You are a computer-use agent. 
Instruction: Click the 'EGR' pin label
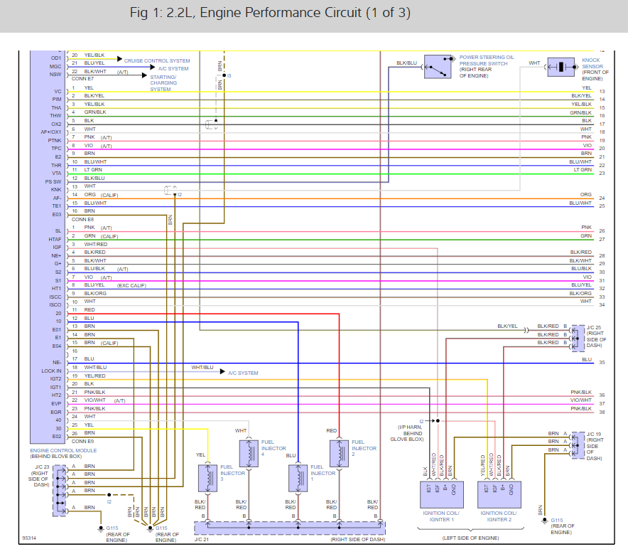click(x=56, y=412)
